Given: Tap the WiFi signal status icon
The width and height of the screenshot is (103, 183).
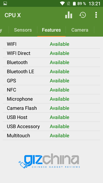Looking at the screenshot, I should [62, 4].
